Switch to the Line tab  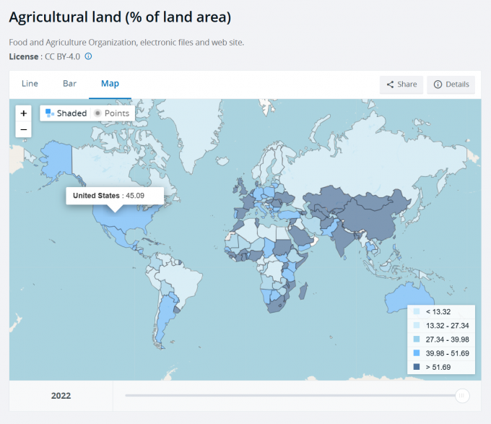[30, 84]
